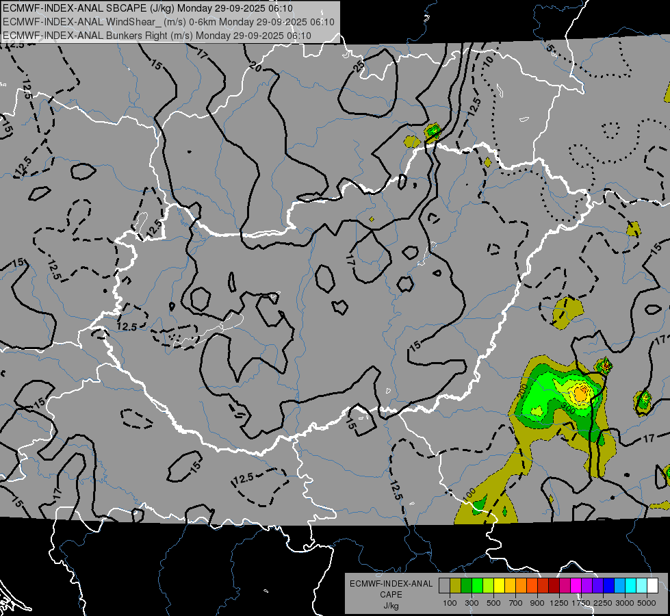Click the WindShear 0-6km header line
Screen dimensions: 670x616
click(168, 22)
